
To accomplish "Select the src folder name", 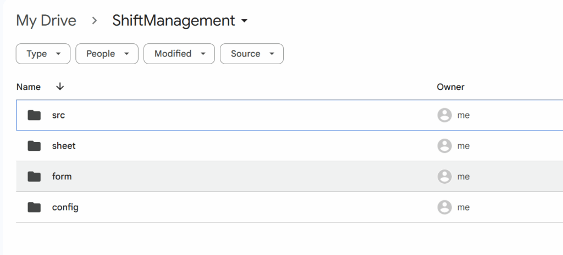I will (58, 115).
